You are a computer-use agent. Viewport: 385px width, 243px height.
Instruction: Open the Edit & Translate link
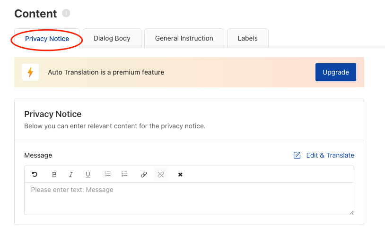coord(330,155)
